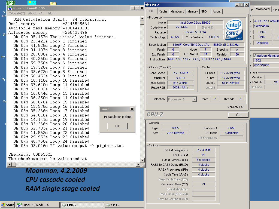Click the Threads count 2 field
Image resolution: width=279 pixels, height=209 pixels.
tap(240, 99)
